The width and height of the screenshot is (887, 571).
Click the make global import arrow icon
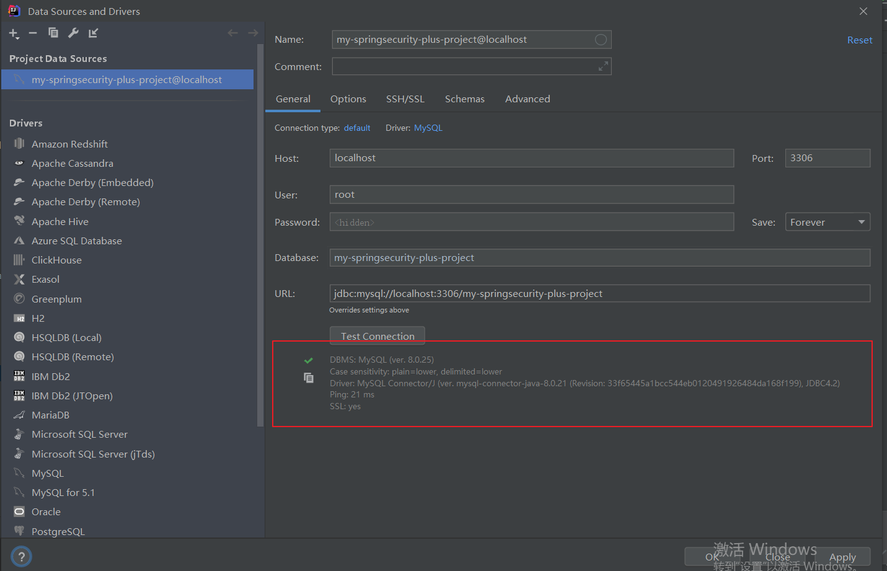coord(93,33)
